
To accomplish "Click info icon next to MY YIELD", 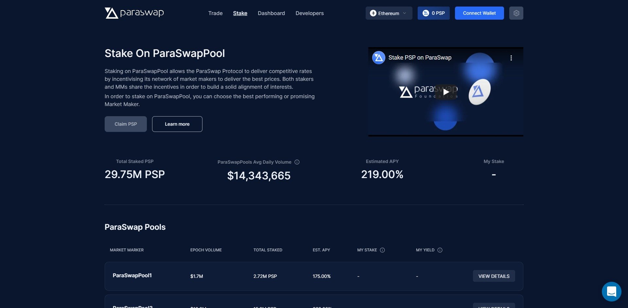I will click(440, 250).
